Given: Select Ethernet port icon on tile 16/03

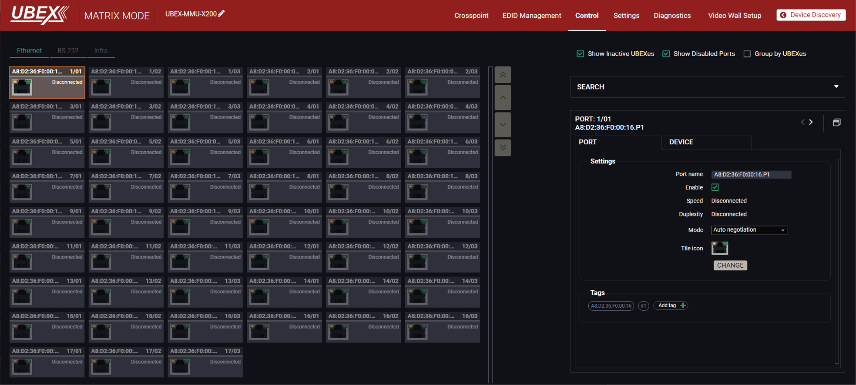Looking at the screenshot, I should tap(417, 332).
